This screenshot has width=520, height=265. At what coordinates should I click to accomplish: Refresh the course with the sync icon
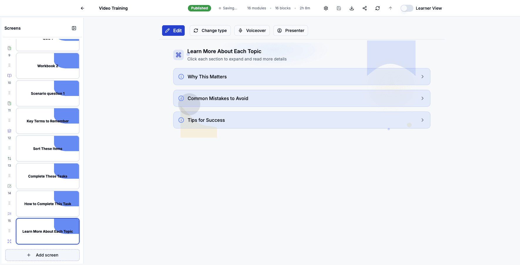click(x=378, y=8)
